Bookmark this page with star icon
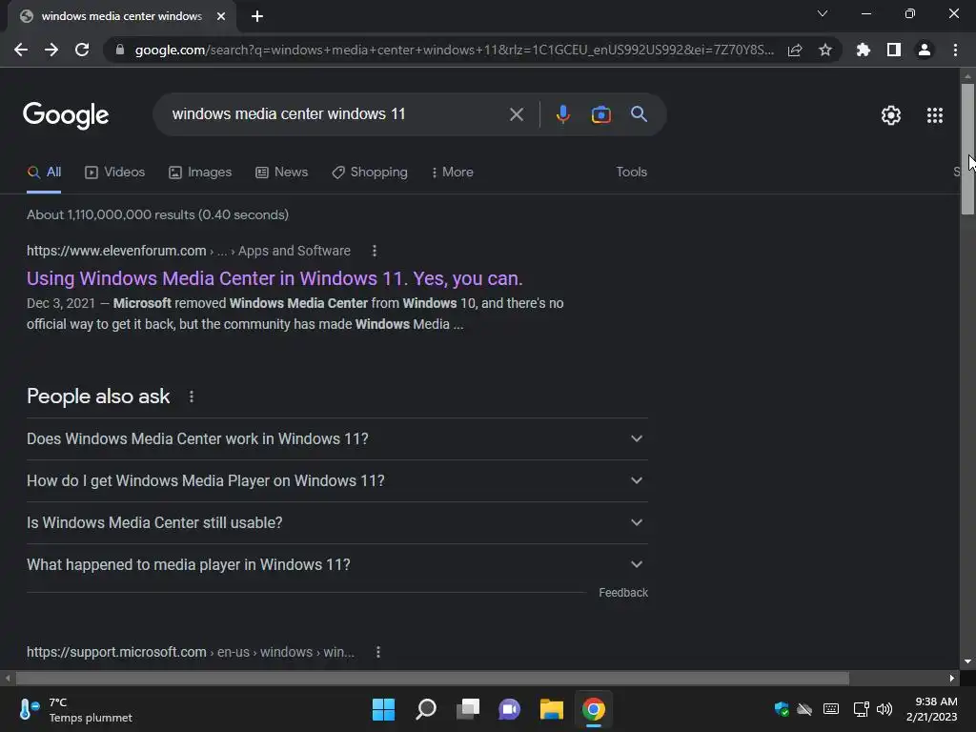 click(825, 50)
